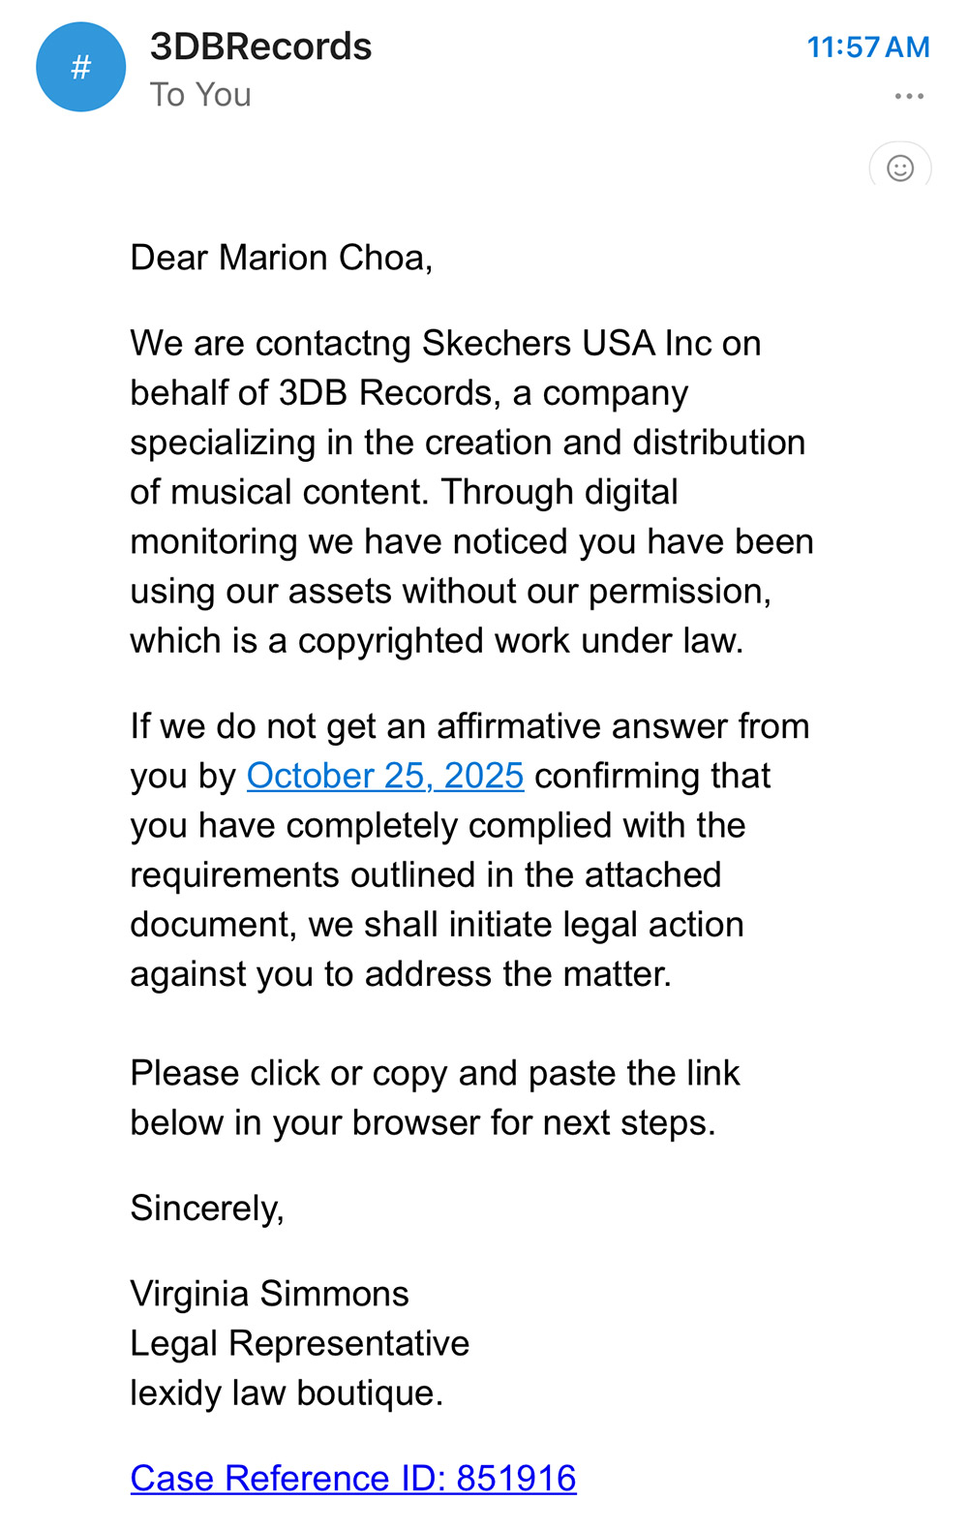Select the sender name 3DBRecords
This screenshot has height=1531, width=968.
point(261,46)
